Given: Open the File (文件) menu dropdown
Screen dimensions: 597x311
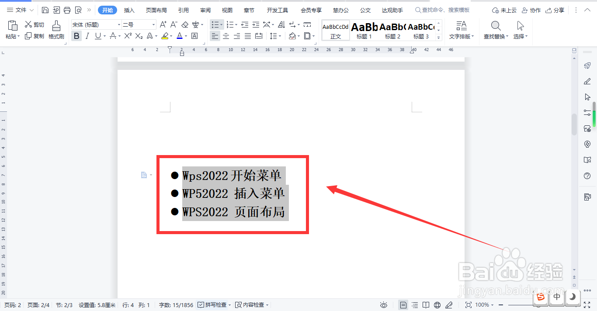Looking at the screenshot, I should [20, 10].
